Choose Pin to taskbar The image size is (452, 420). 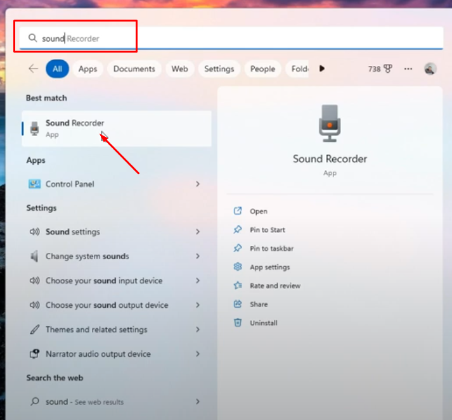271,248
